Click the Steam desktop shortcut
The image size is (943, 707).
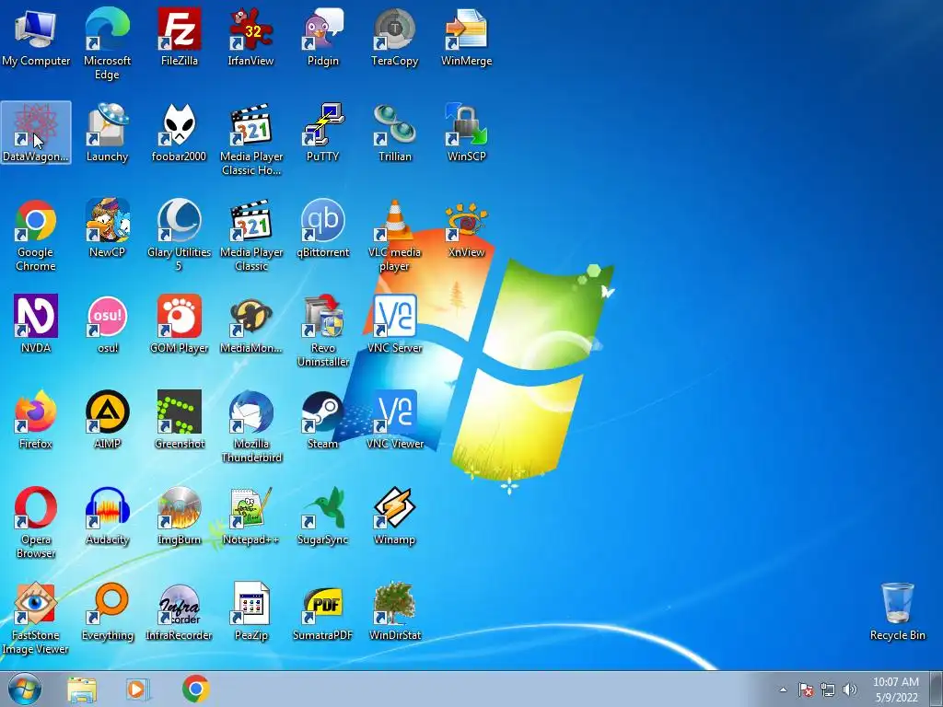coord(323,420)
